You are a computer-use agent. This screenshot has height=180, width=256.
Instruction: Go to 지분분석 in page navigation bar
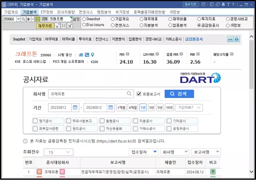118,39
